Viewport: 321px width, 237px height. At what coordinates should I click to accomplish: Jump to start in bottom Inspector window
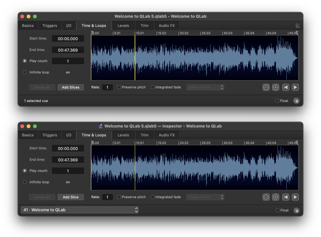pyautogui.click(x=285, y=197)
